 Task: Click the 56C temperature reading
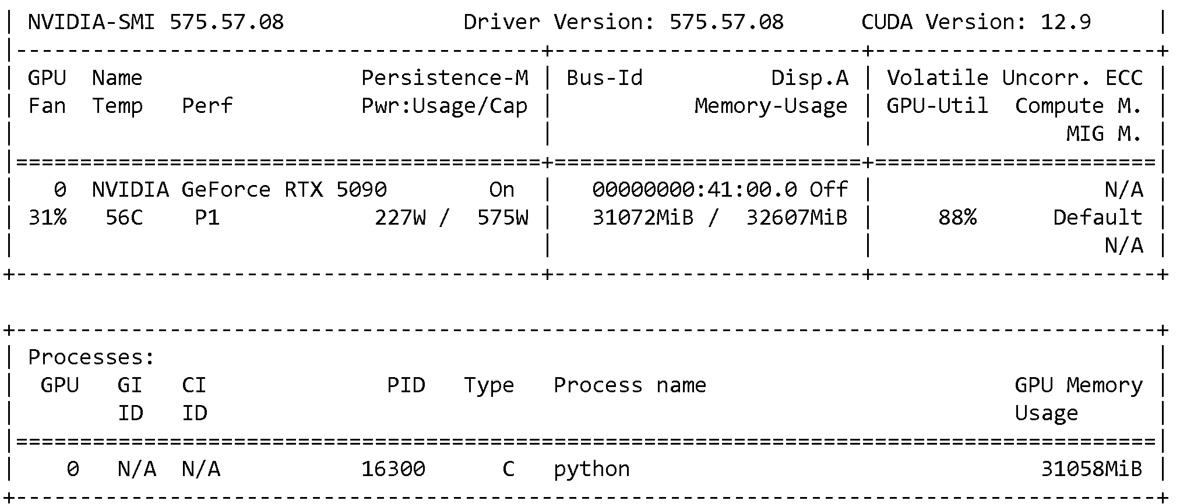tap(124, 218)
